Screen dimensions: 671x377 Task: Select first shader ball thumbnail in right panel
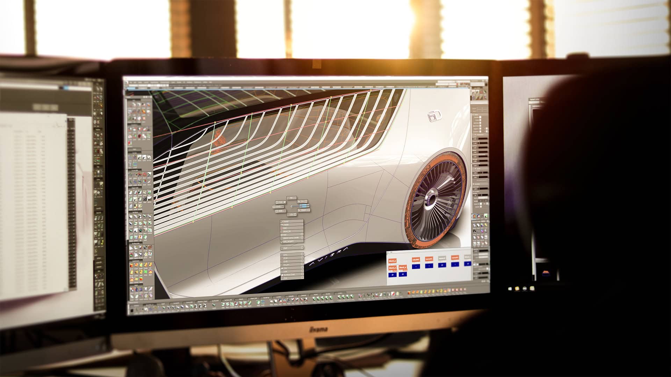474,92
